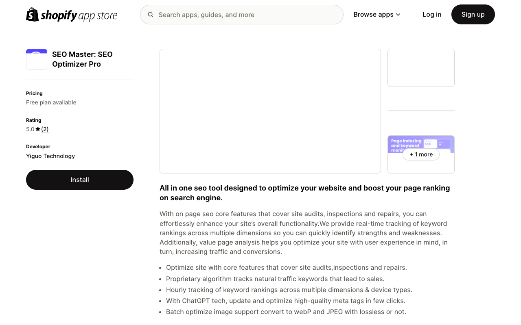This screenshot has height=325, width=521.
Task: Click the Hourly tracking of keyword rankings bullet
Action: 289,290
